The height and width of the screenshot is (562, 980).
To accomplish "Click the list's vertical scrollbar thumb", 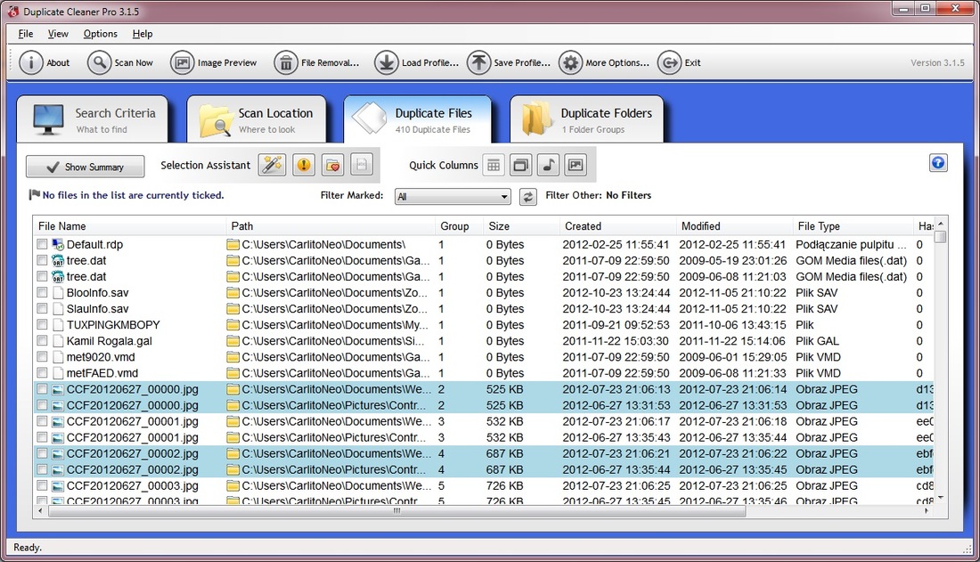I will click(941, 237).
